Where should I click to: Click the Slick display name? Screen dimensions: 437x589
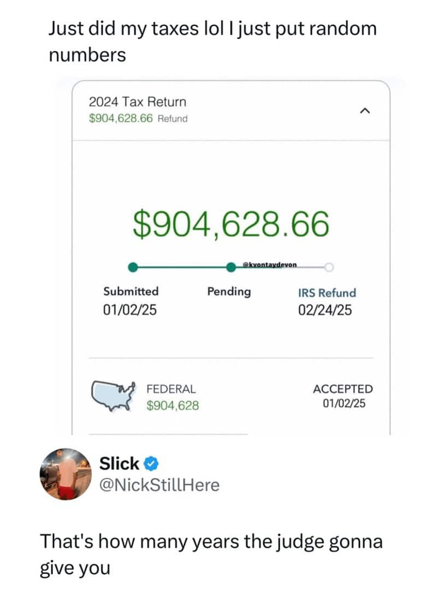(x=119, y=464)
